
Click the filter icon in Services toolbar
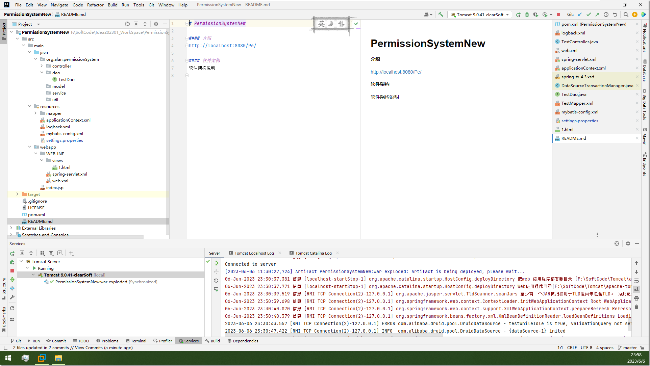pyautogui.click(x=51, y=253)
